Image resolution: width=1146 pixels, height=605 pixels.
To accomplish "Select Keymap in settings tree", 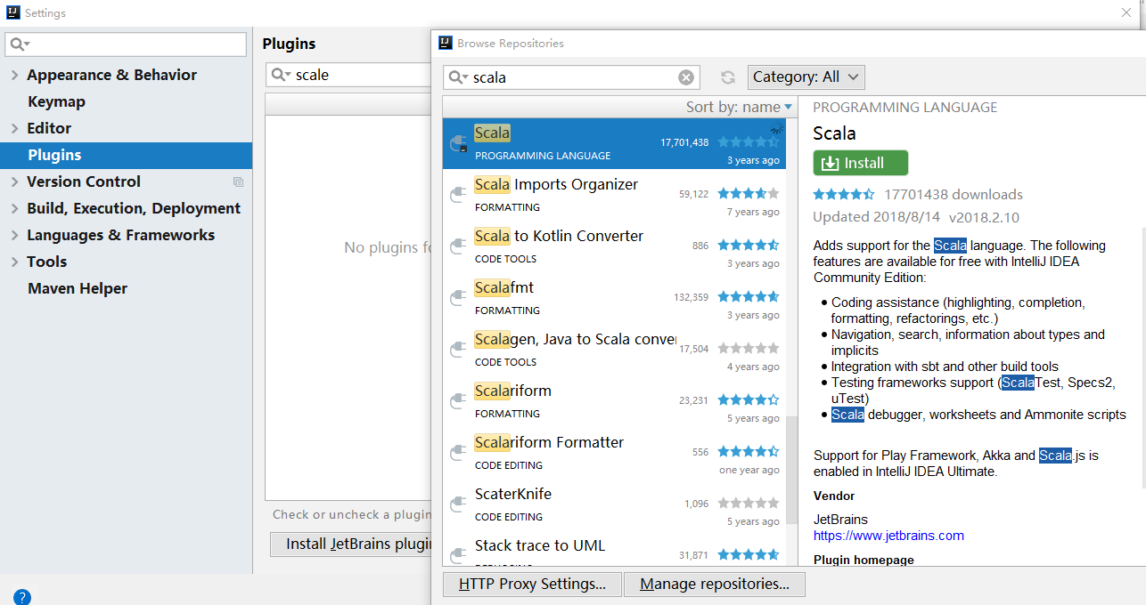I will [x=56, y=101].
